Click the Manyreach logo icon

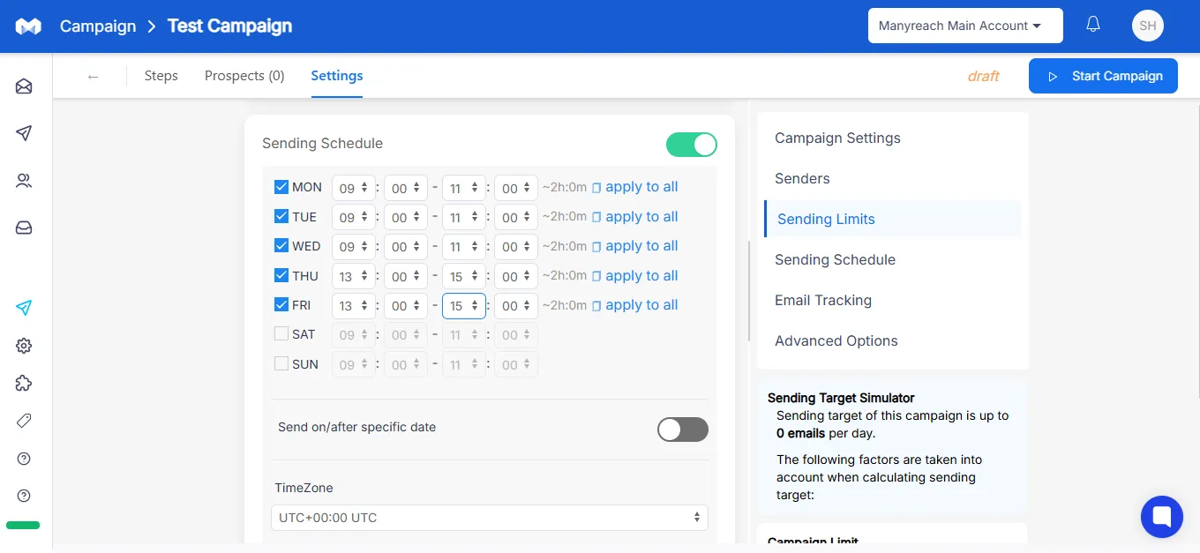[28, 26]
